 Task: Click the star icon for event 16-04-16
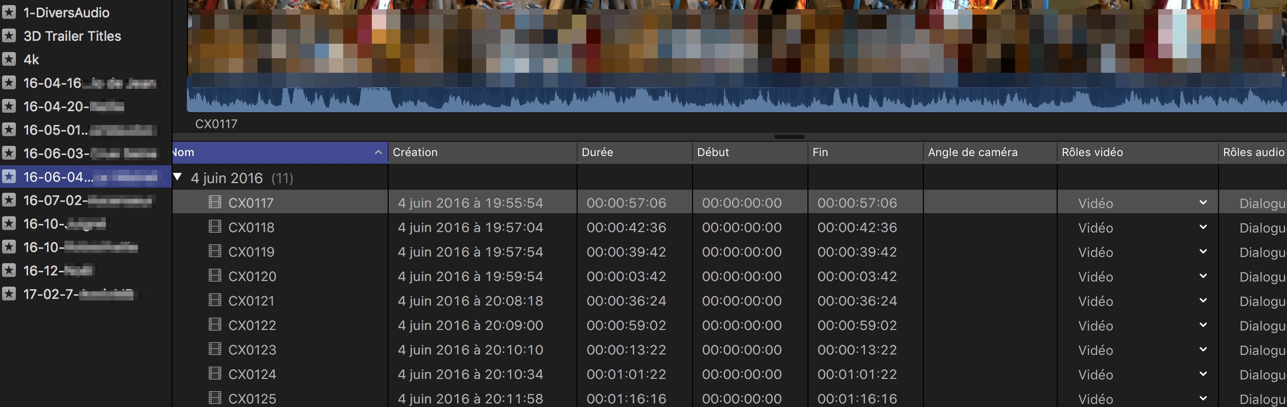(x=9, y=83)
